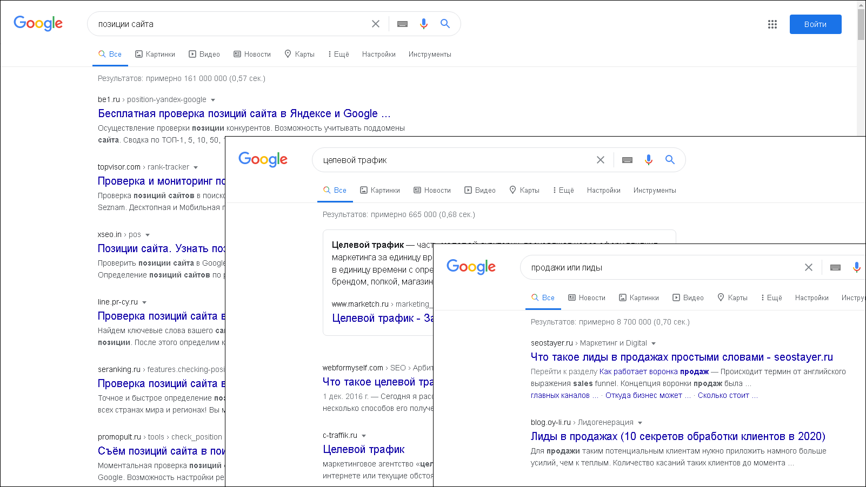Screen dimensions: 866x487
Task: Switch to 'Новости' tab in the 'целевой трафик' results
Action: (432, 191)
